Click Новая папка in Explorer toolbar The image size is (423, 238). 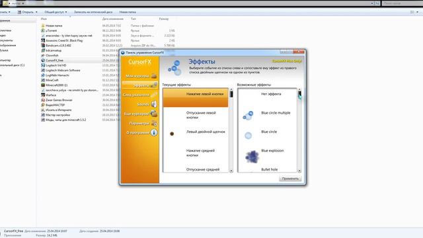(128, 12)
